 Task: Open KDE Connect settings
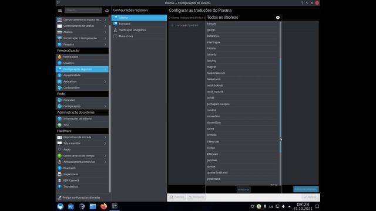tap(82, 181)
